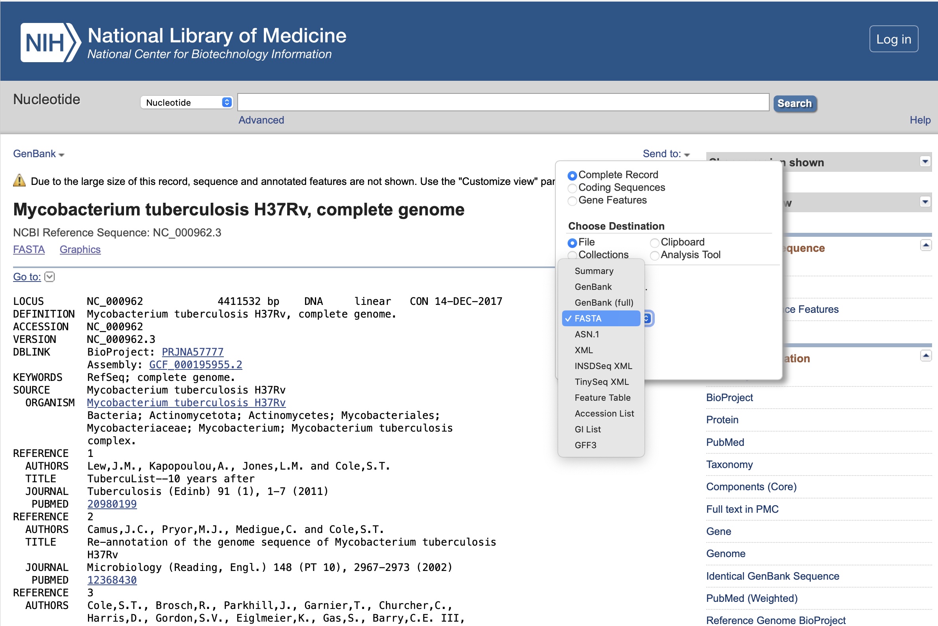The width and height of the screenshot is (938, 626).
Task: Select Feature Table format option
Action: point(602,398)
